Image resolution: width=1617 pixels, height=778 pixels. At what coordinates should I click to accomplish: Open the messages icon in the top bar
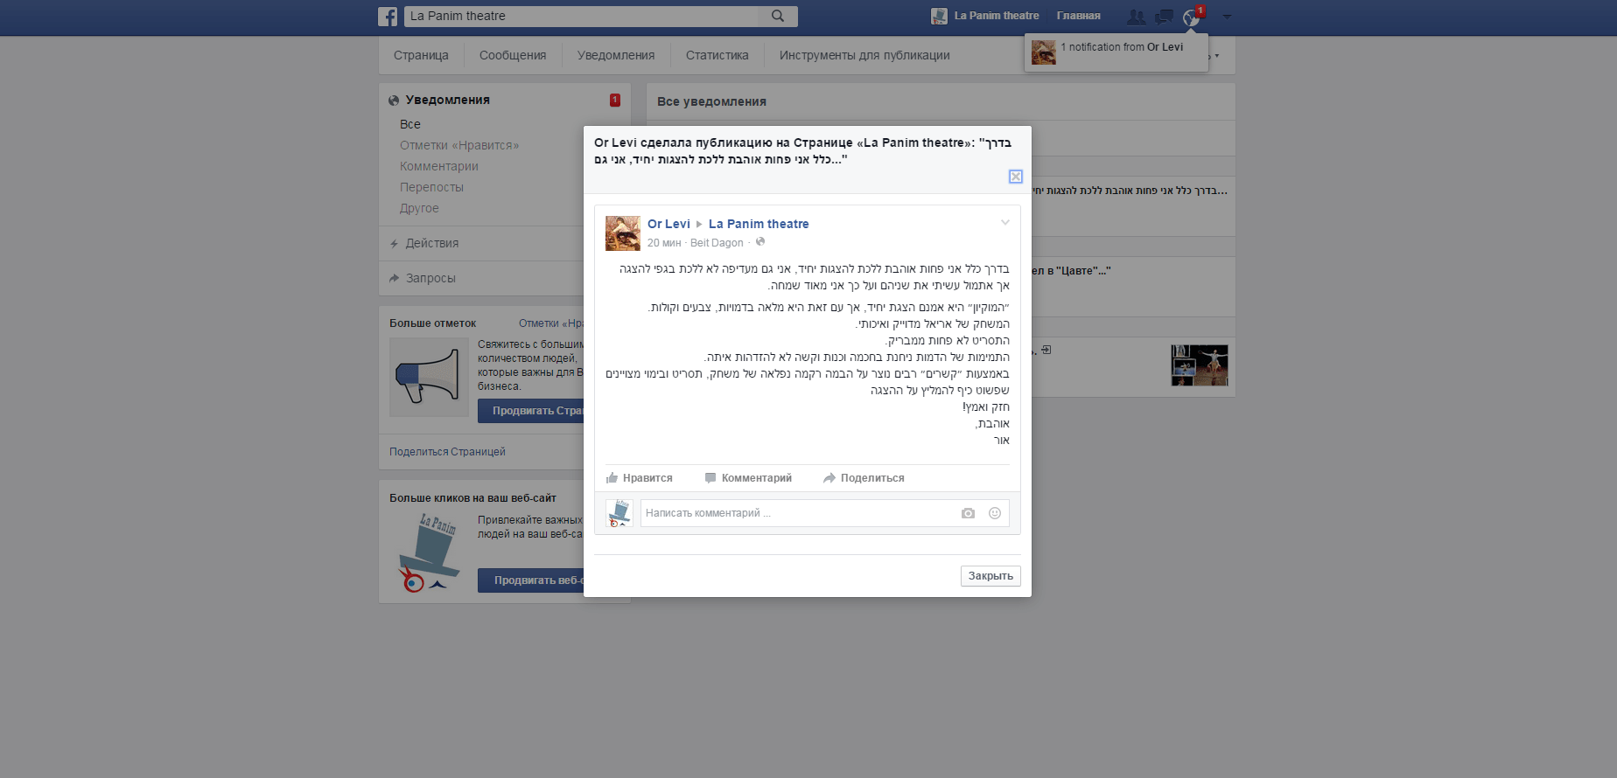[x=1164, y=17]
